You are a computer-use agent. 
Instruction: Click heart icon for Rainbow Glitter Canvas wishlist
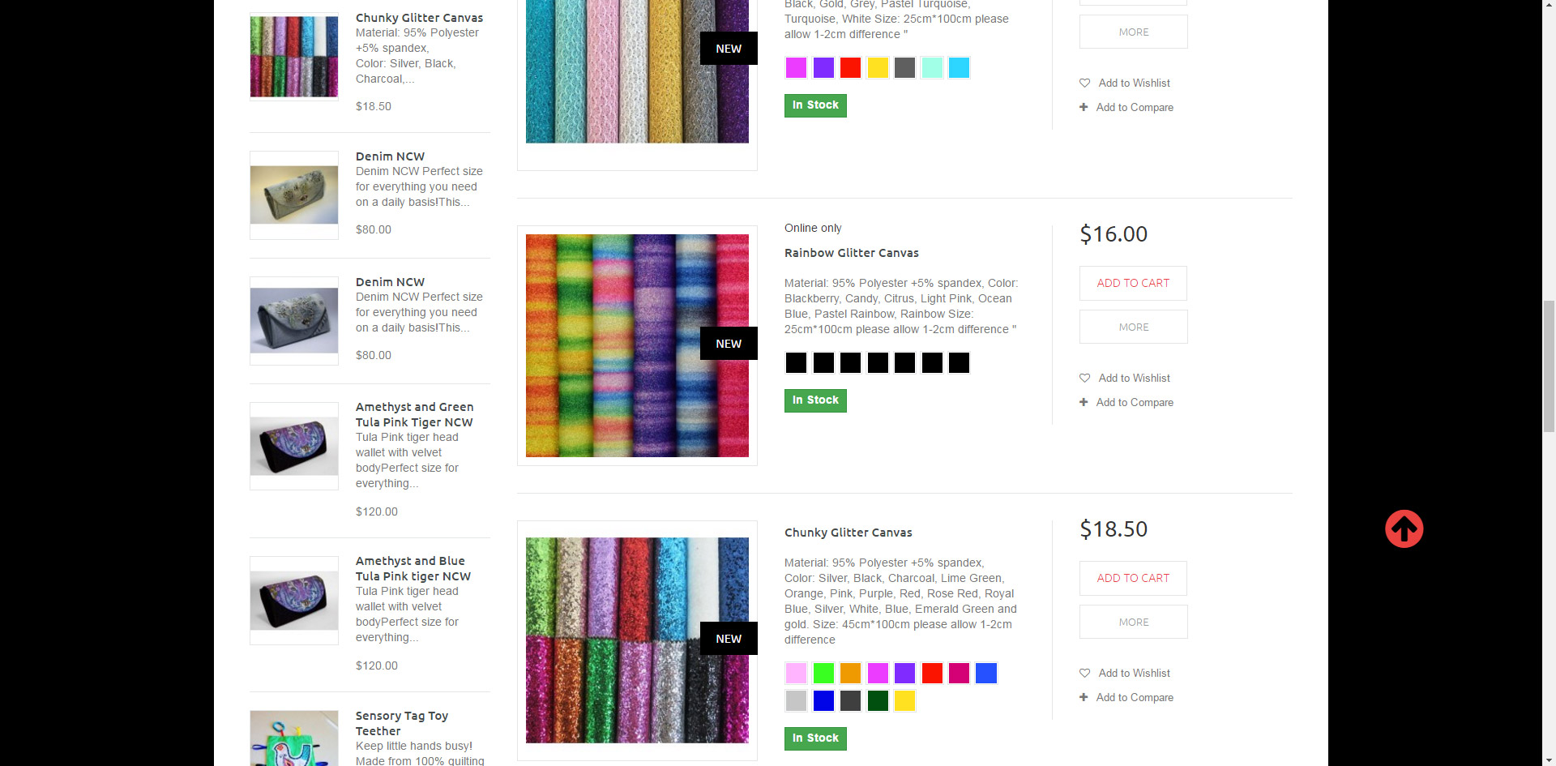(1084, 378)
